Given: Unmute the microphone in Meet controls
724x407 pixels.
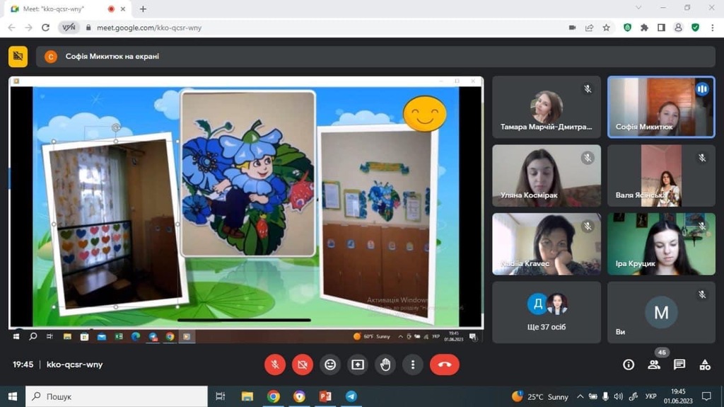Looking at the screenshot, I should tap(275, 365).
